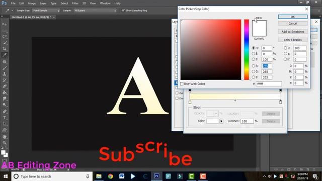Toggle Show Sampling Ring checkbox
The image size is (322, 181).
tap(123, 10)
